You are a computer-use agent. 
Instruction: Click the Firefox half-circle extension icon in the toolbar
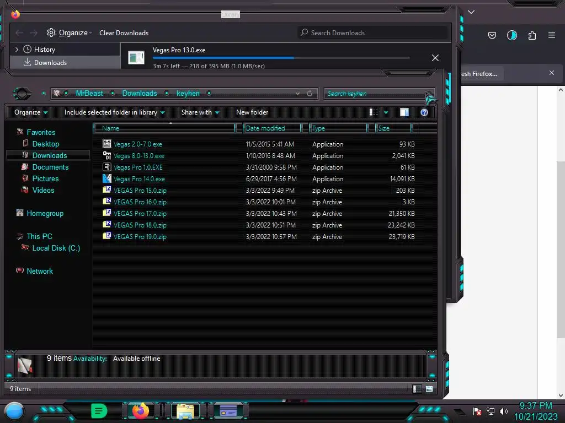[511, 35]
